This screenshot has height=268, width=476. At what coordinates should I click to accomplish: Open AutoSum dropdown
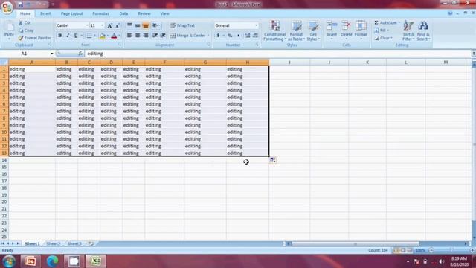[x=399, y=23]
